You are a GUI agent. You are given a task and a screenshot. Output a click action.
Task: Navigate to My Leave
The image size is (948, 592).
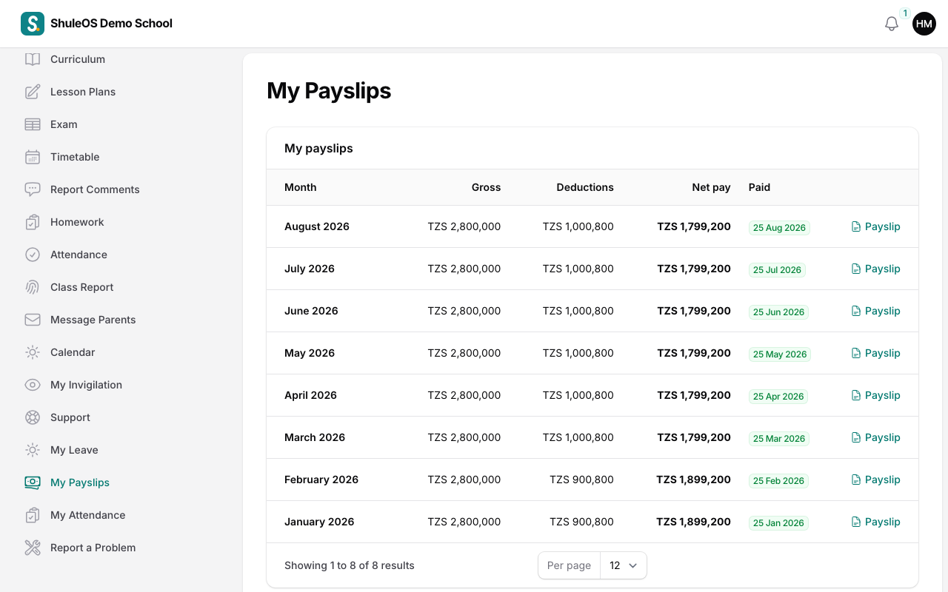point(74,450)
